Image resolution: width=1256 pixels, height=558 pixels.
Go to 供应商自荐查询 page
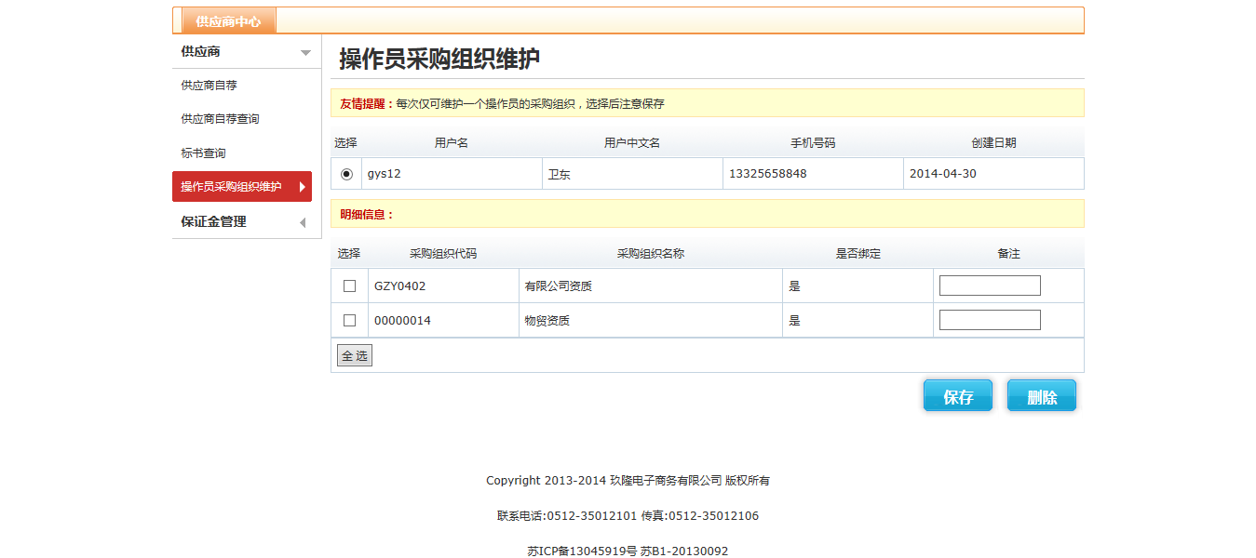221,119
